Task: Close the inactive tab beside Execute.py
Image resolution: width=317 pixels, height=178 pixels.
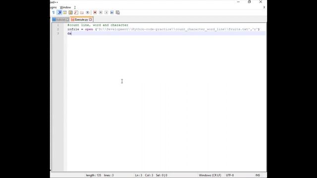Action: tap(67, 20)
